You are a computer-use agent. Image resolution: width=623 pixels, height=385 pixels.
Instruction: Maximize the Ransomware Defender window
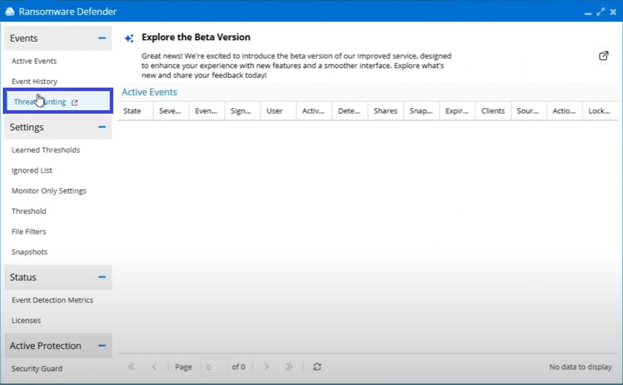[x=600, y=12]
